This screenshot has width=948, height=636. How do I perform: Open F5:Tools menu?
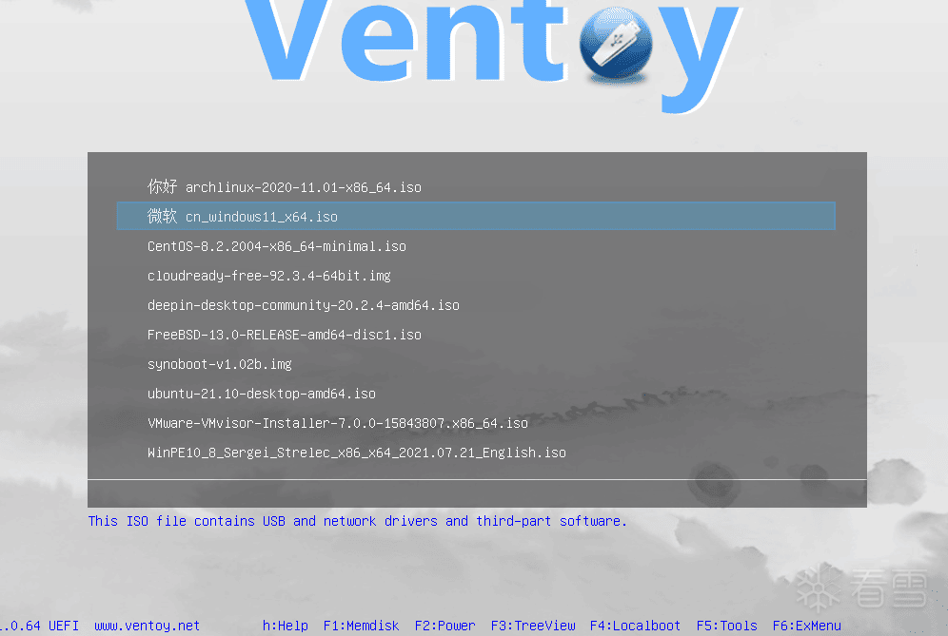coord(727,626)
